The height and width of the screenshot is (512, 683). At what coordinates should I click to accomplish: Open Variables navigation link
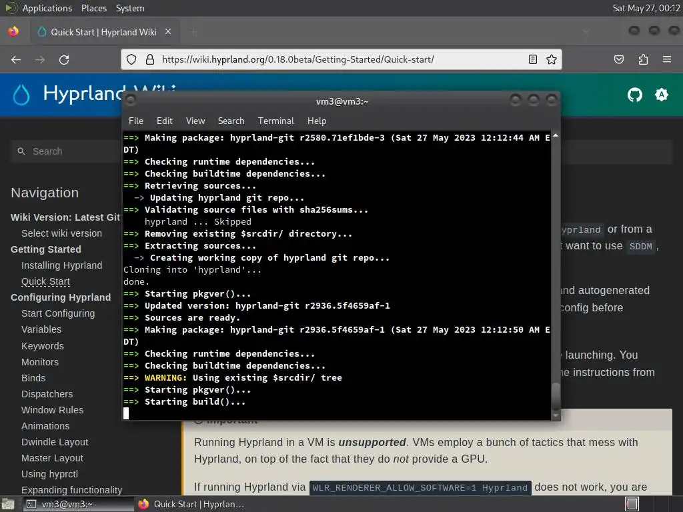41,329
